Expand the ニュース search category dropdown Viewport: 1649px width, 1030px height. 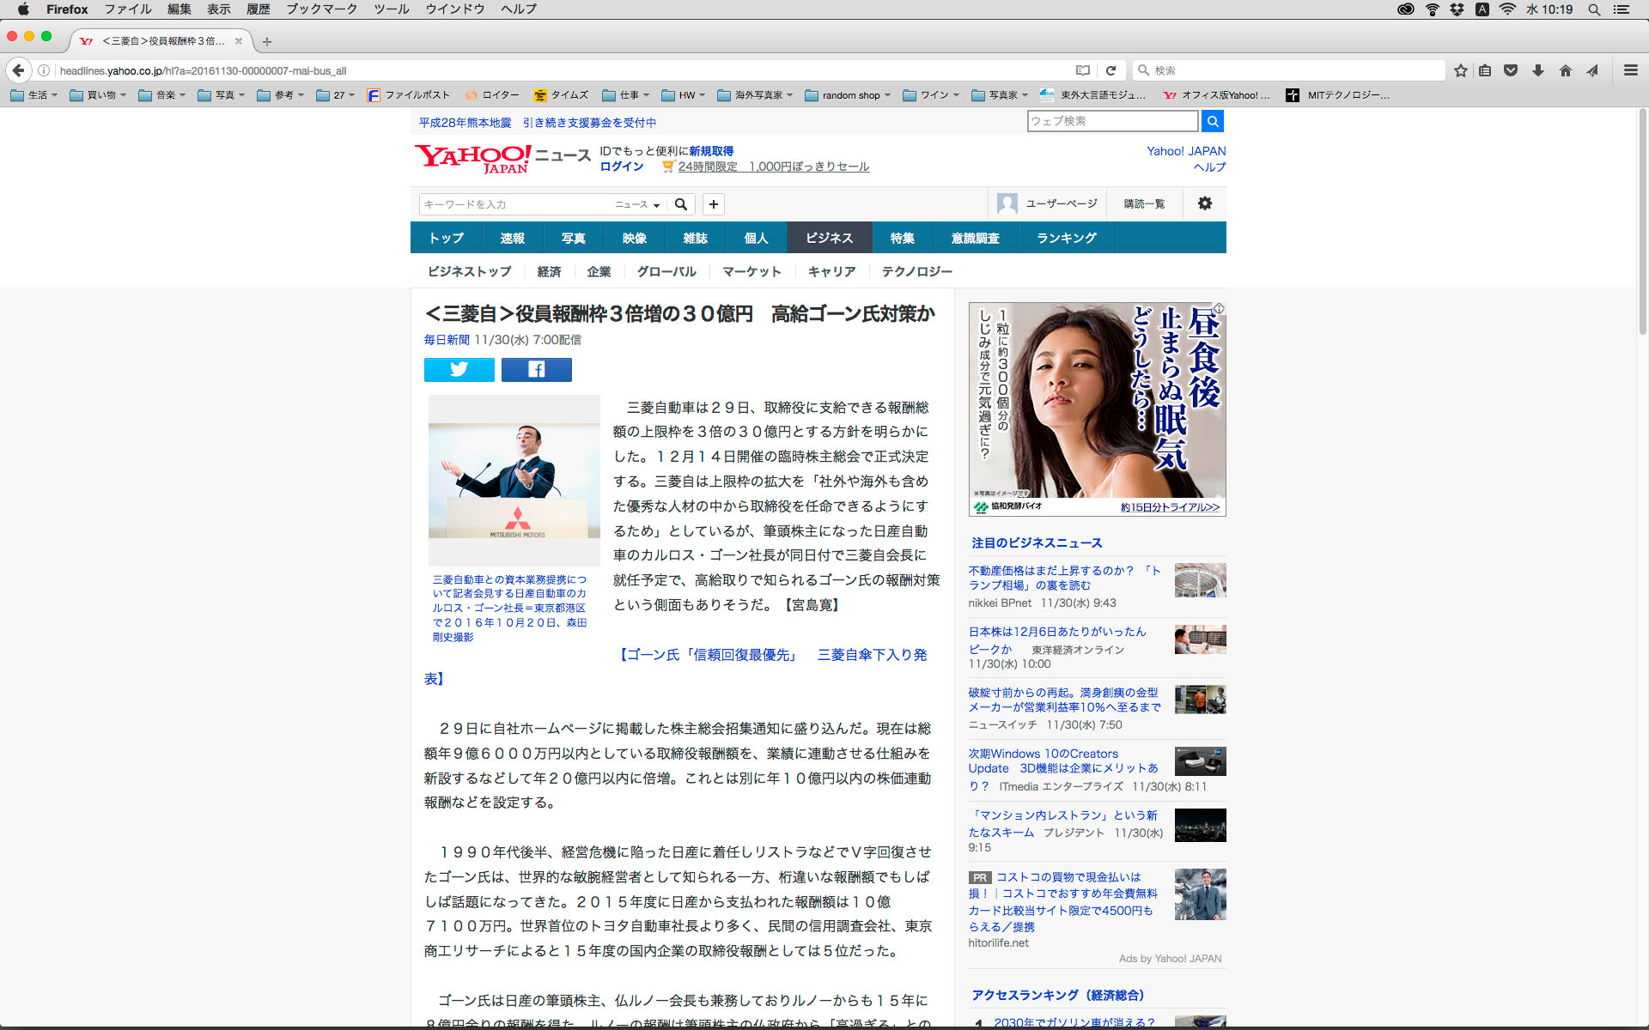point(637,204)
